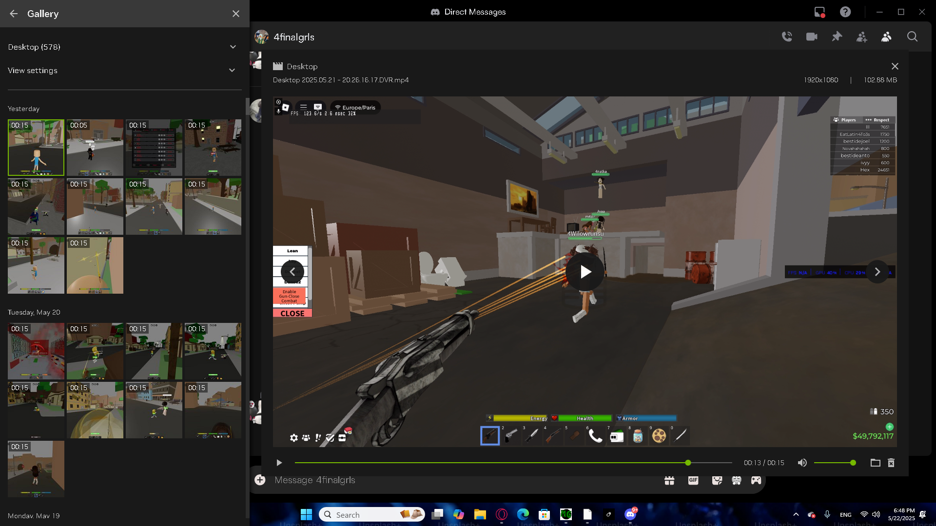Delete the recording with trash icon
This screenshot has width=936, height=526.
891,463
